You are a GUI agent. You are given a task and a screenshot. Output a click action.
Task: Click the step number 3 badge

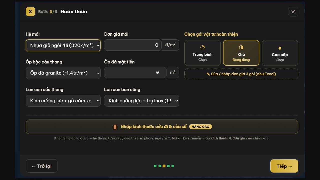(30, 11)
